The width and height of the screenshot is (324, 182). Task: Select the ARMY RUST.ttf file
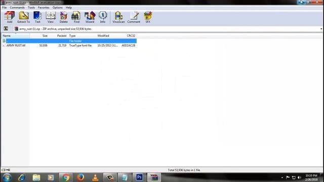[16, 45]
